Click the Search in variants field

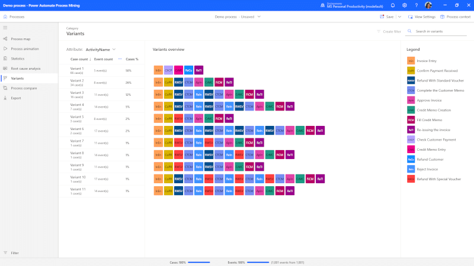point(435,31)
